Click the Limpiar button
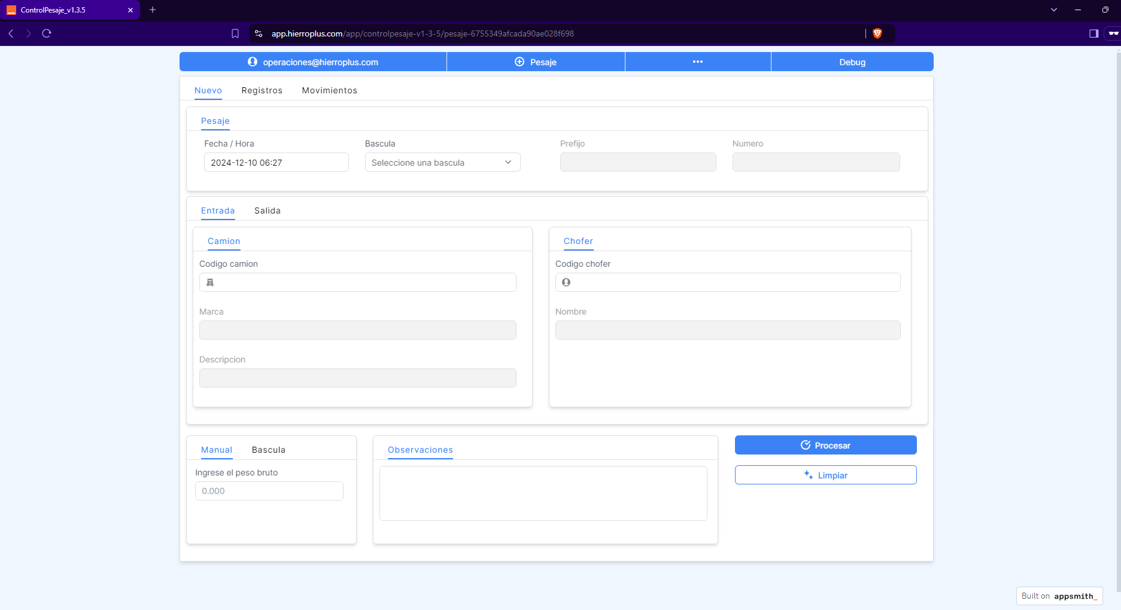The image size is (1121, 610). pos(825,475)
